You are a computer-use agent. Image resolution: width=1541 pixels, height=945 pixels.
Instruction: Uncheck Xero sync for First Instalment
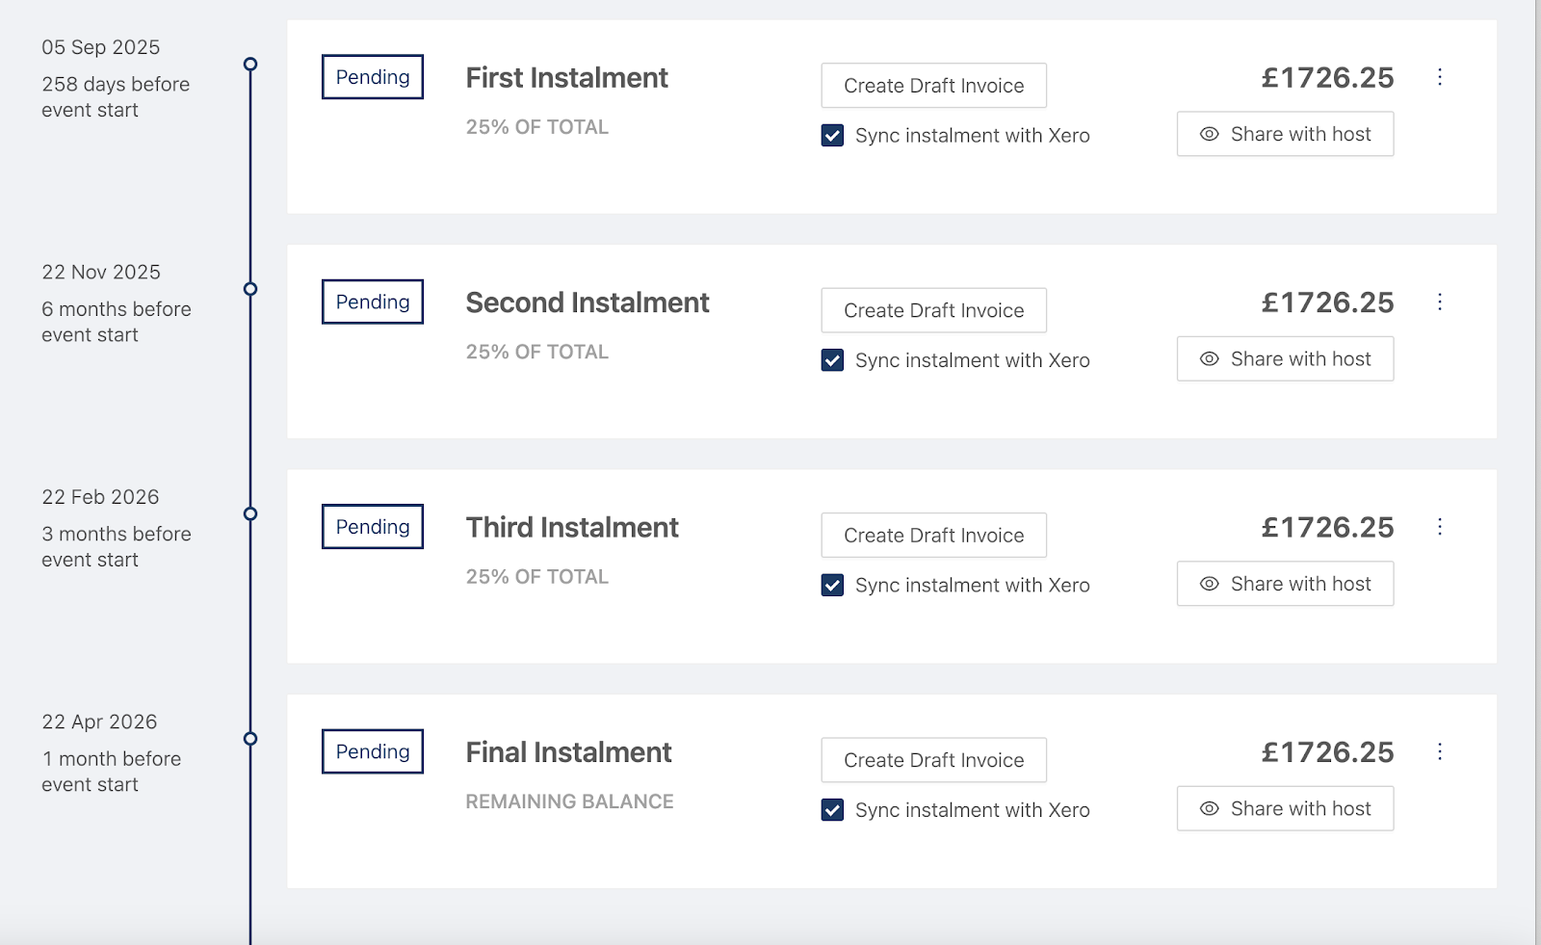[x=833, y=136]
